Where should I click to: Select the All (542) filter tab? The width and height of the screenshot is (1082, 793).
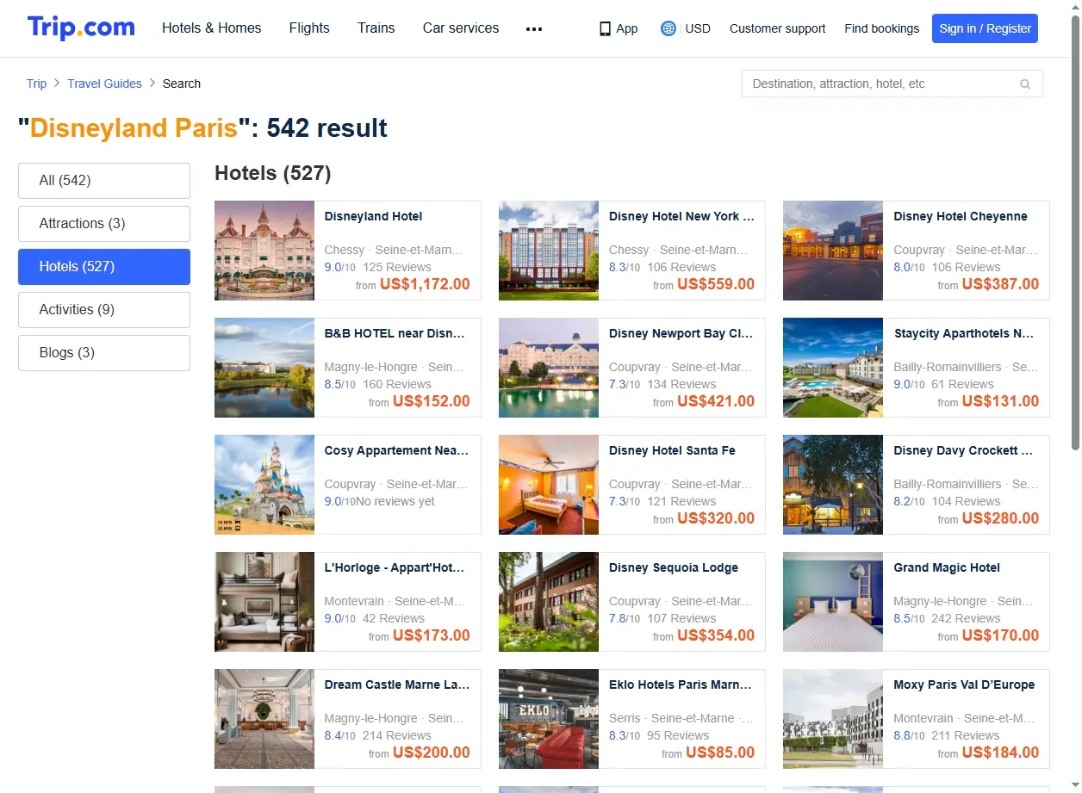tap(104, 181)
